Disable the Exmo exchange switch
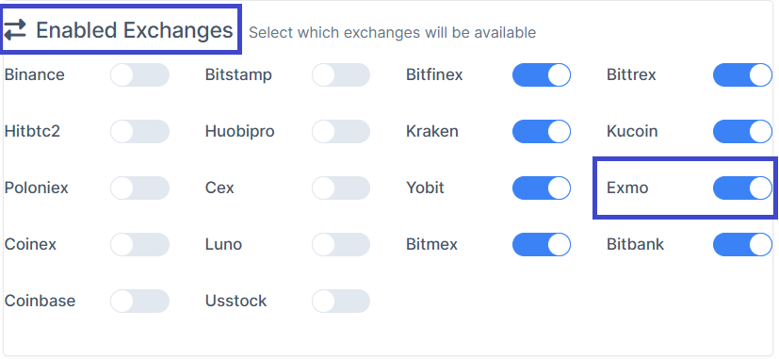 [x=742, y=188]
